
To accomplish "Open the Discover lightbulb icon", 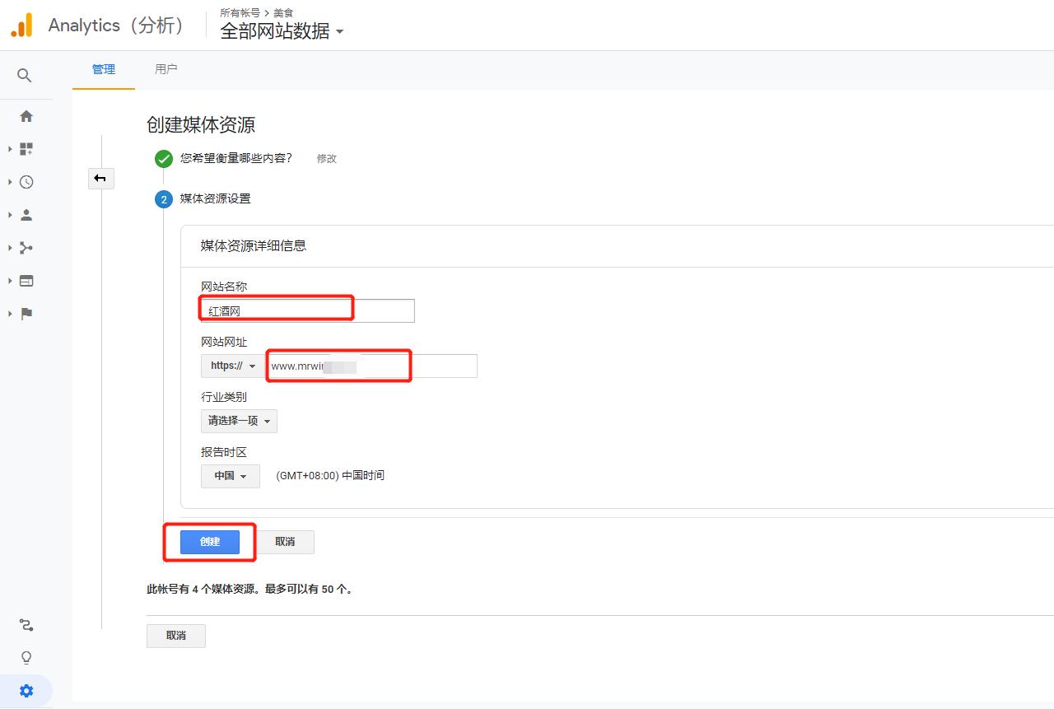I will [x=26, y=657].
